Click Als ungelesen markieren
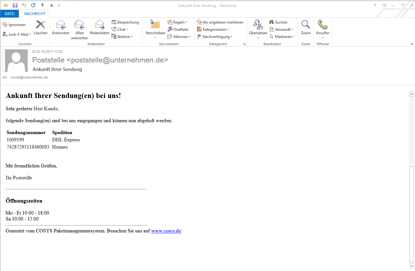Screen dimensions: 415x271 [x=220, y=22]
